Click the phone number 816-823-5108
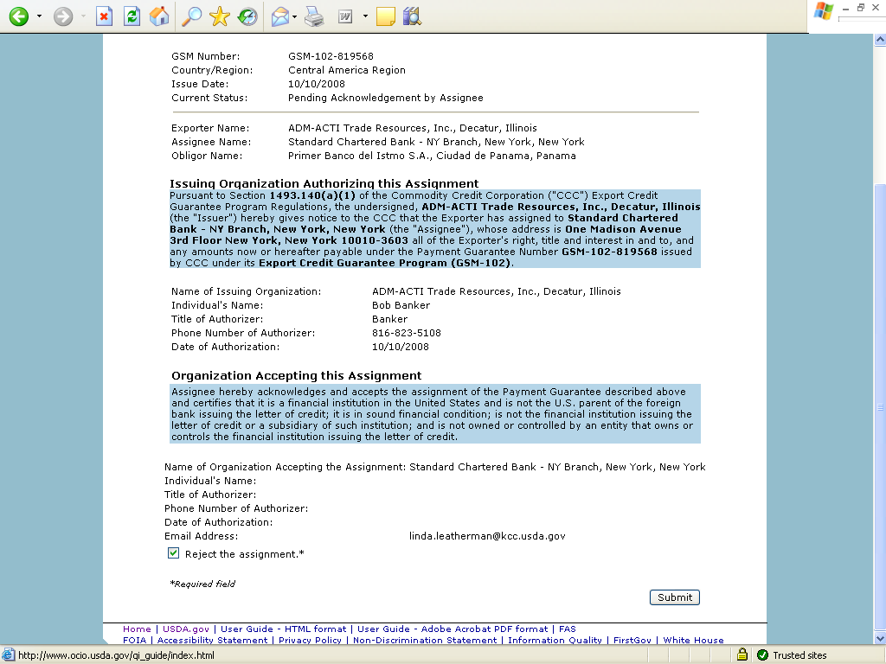Image resolution: width=886 pixels, height=664 pixels. (407, 333)
